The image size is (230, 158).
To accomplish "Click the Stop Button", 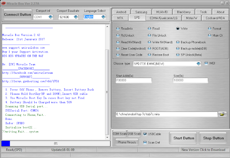I will pos(213,138).
